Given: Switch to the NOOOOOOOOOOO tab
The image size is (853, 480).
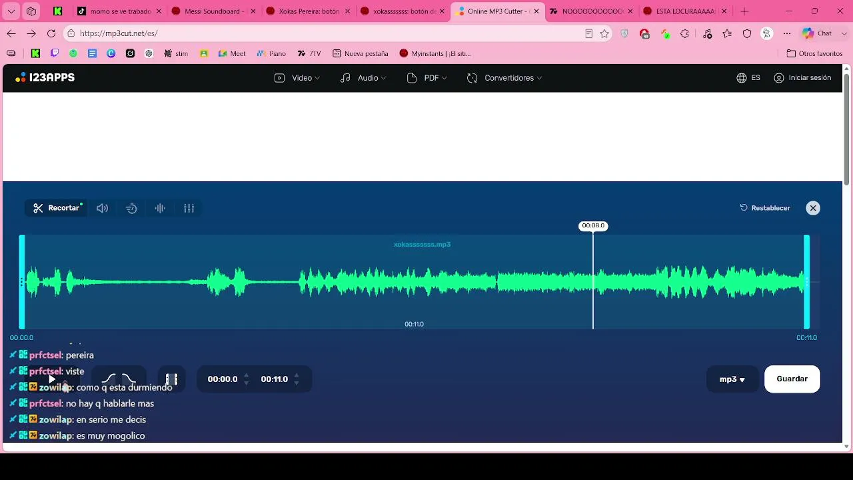Looking at the screenshot, I should point(590,11).
